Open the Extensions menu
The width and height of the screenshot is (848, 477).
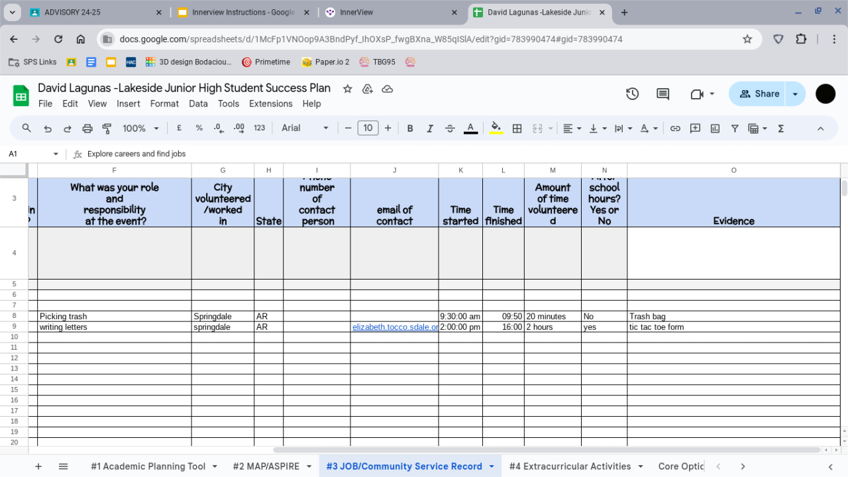point(270,103)
